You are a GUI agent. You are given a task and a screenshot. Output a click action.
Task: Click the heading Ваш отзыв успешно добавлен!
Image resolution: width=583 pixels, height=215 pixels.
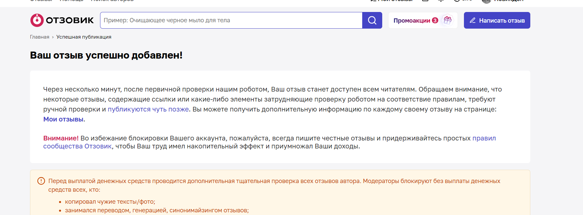pyautogui.click(x=106, y=55)
